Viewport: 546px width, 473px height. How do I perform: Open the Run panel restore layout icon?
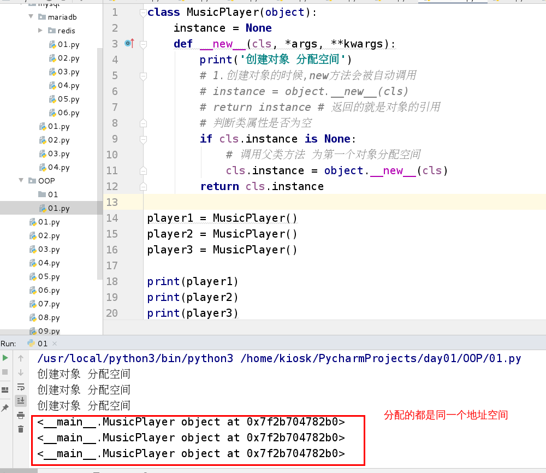pyautogui.click(x=5, y=390)
